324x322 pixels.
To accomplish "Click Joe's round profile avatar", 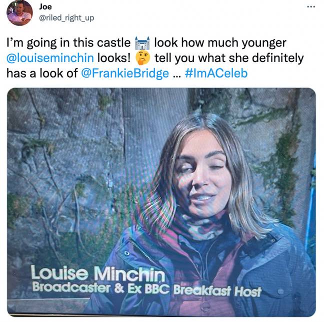I will pos(19,13).
